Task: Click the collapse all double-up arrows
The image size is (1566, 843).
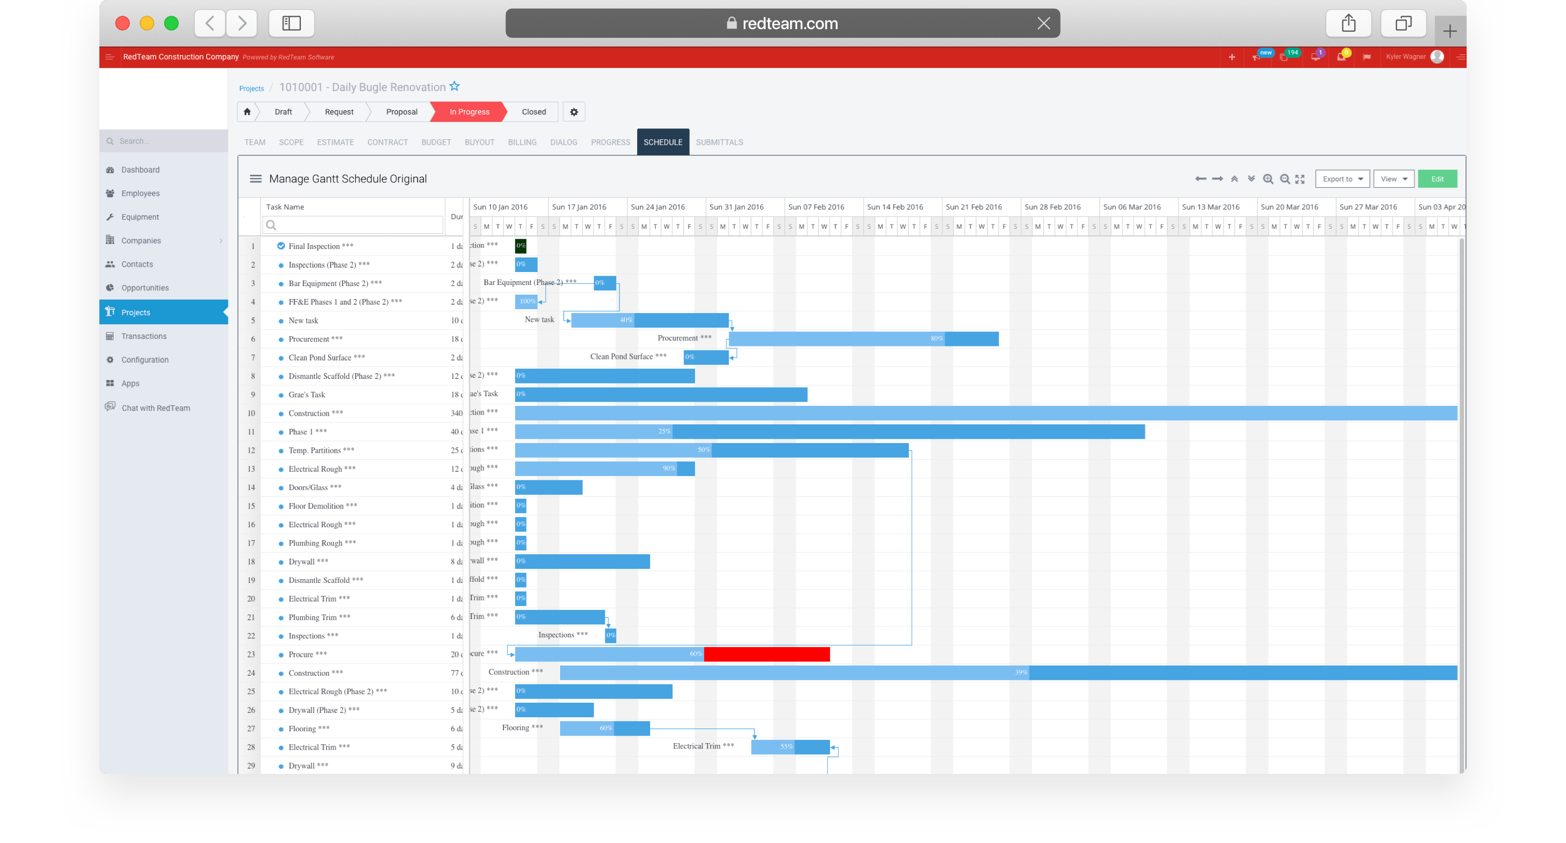Action: (x=1234, y=179)
